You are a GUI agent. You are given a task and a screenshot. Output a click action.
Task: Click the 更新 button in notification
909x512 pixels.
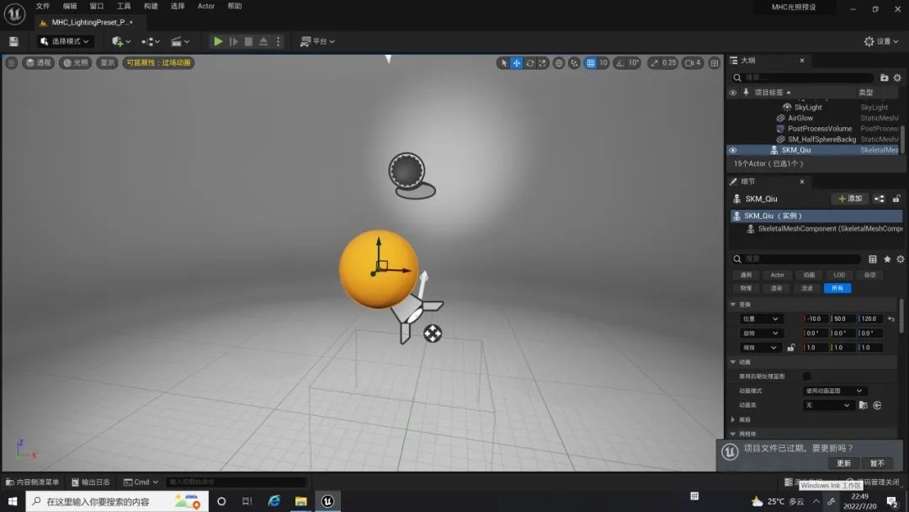[843, 463]
